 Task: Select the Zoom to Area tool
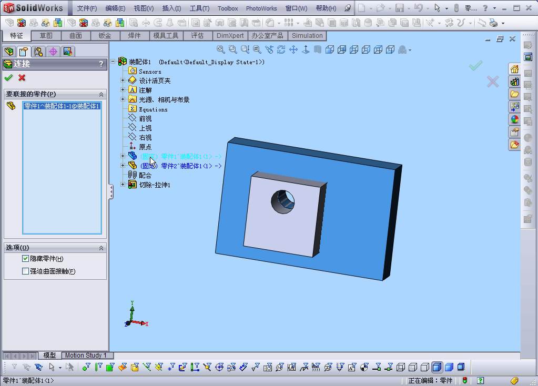click(x=232, y=50)
